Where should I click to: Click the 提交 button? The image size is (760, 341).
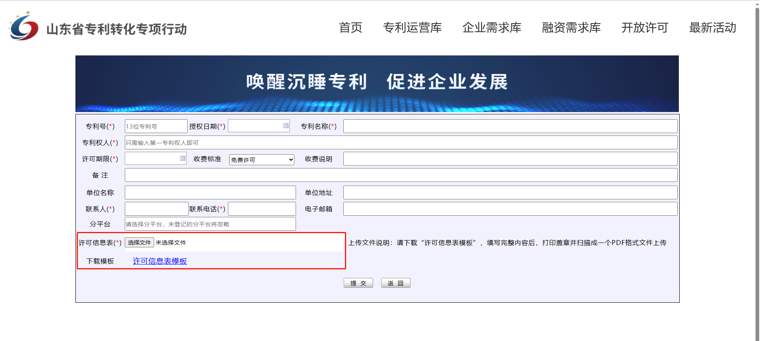click(358, 283)
